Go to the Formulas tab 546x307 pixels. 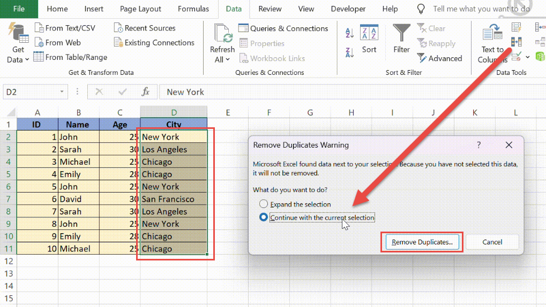tap(193, 9)
